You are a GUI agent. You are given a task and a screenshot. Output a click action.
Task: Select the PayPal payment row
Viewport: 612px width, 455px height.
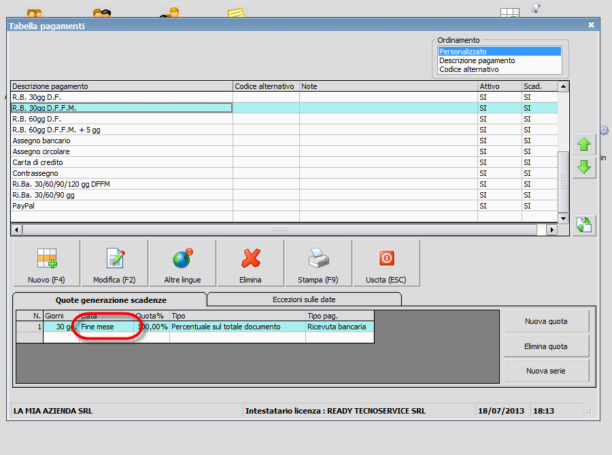[284, 206]
